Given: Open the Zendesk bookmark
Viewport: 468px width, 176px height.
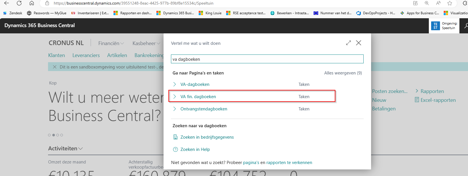Looking at the screenshot, I should coord(13,13).
